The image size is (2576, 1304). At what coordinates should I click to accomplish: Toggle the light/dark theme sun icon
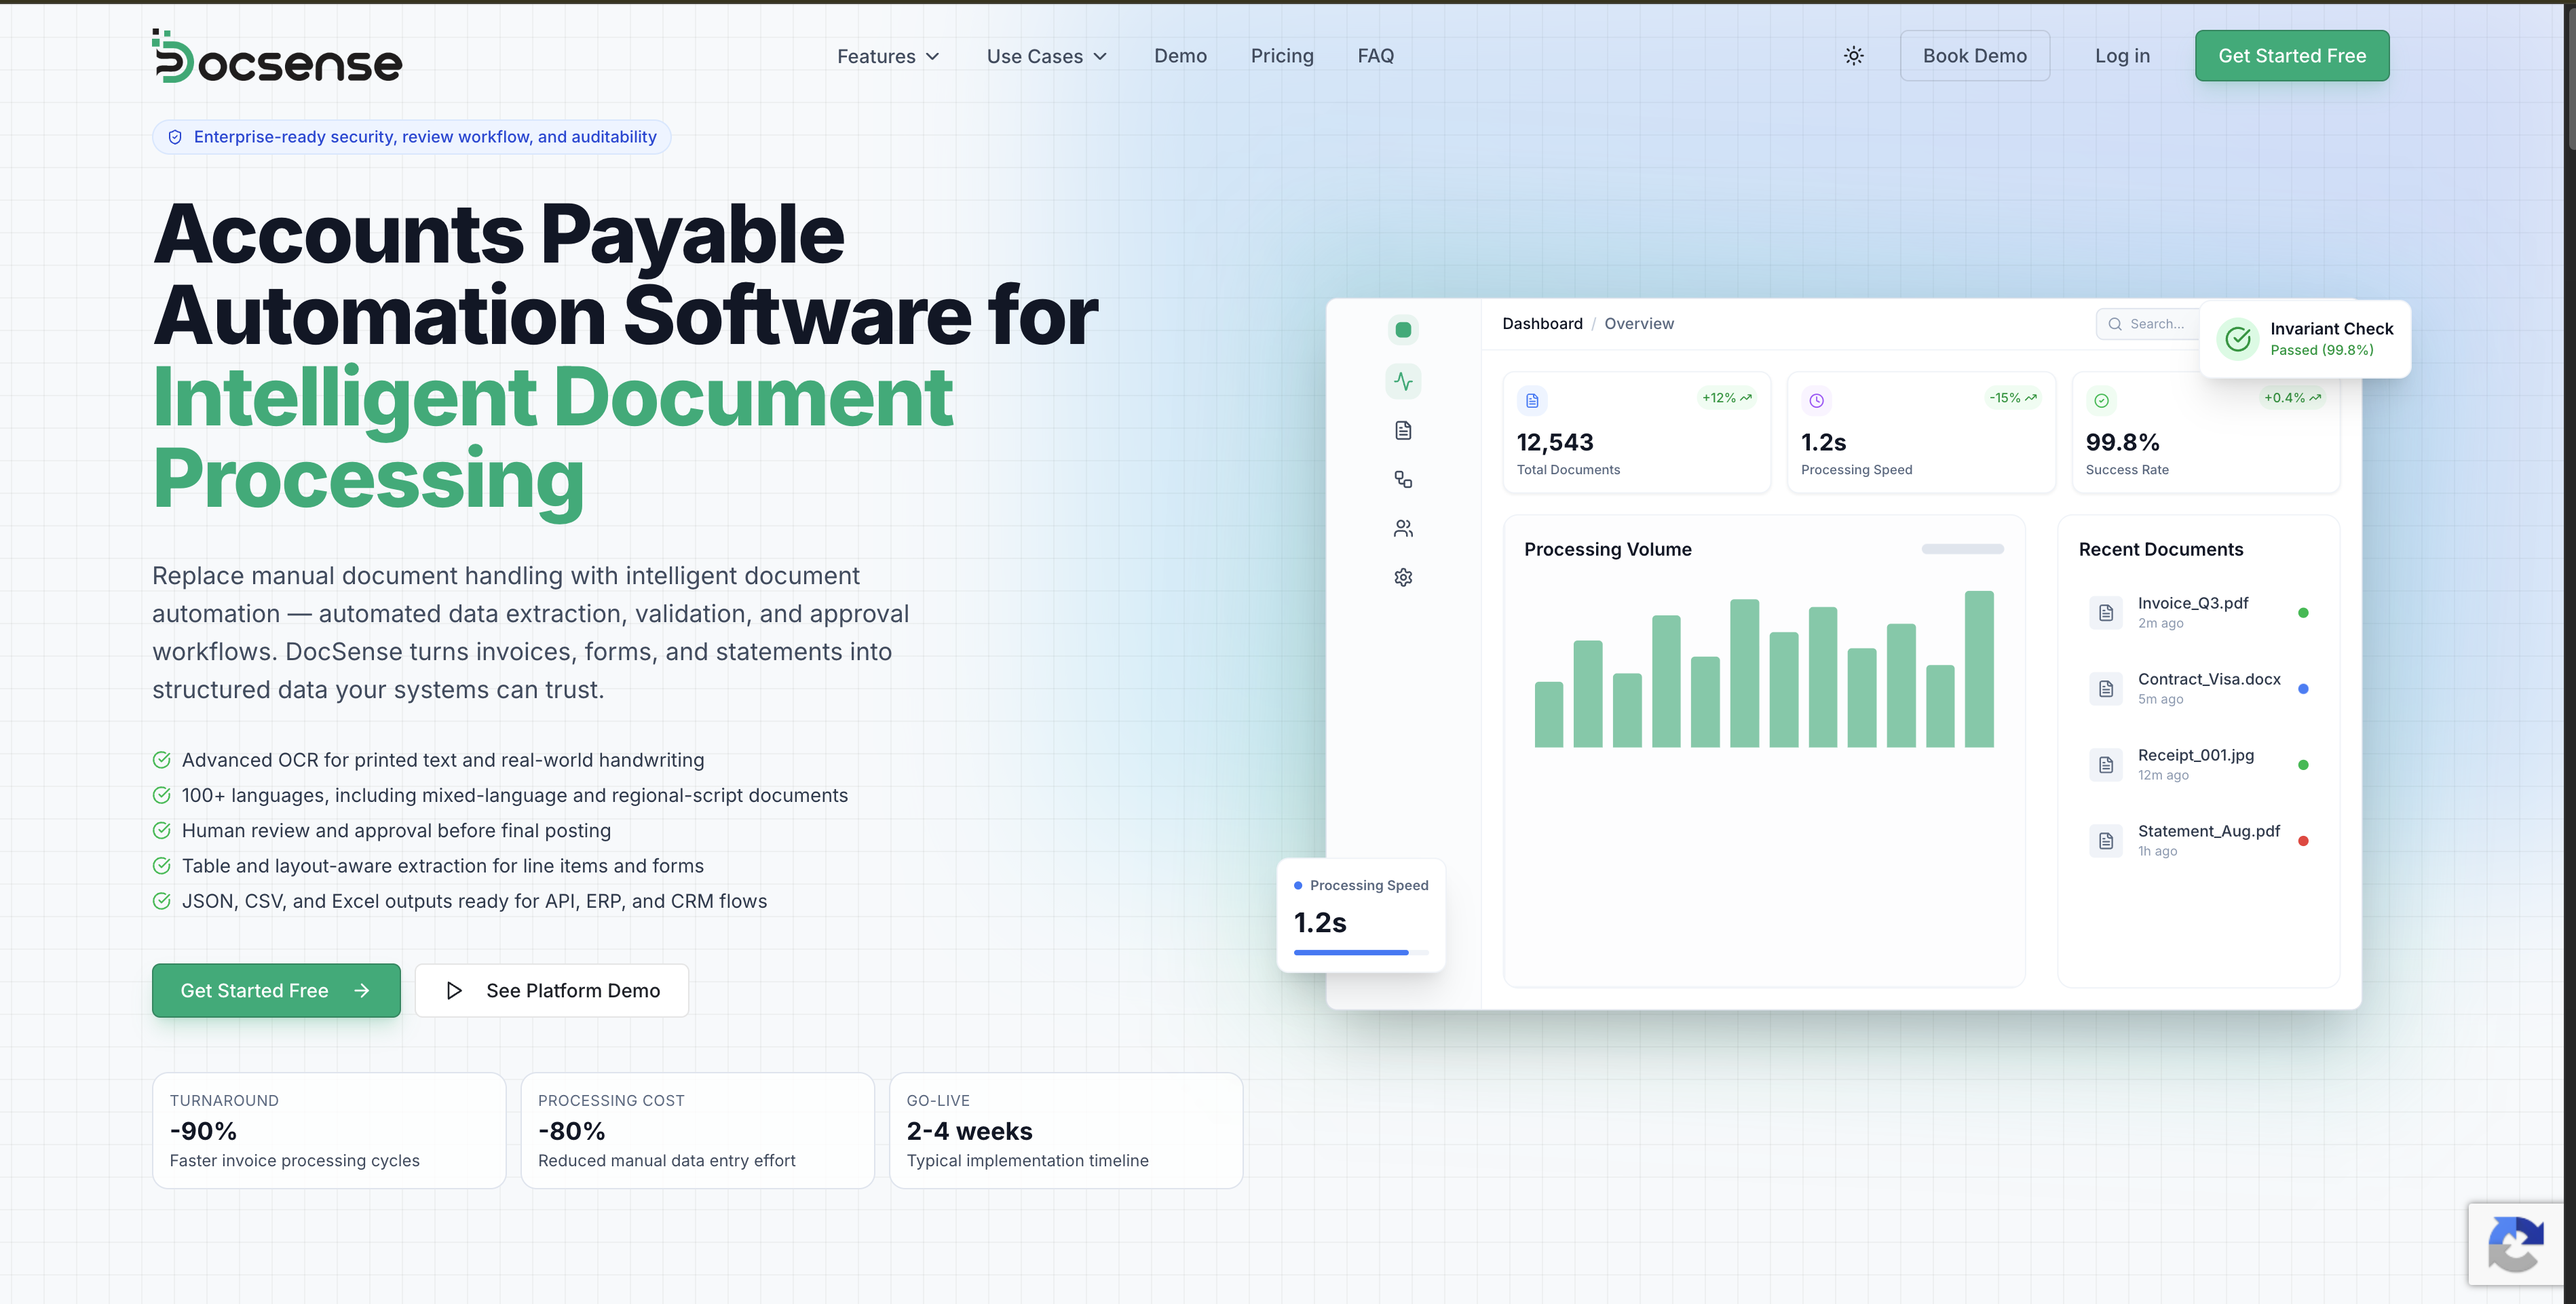point(1853,56)
